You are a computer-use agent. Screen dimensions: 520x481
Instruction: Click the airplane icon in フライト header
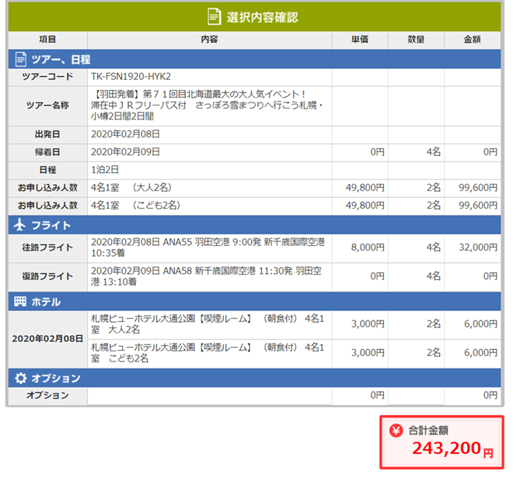pos(21,225)
